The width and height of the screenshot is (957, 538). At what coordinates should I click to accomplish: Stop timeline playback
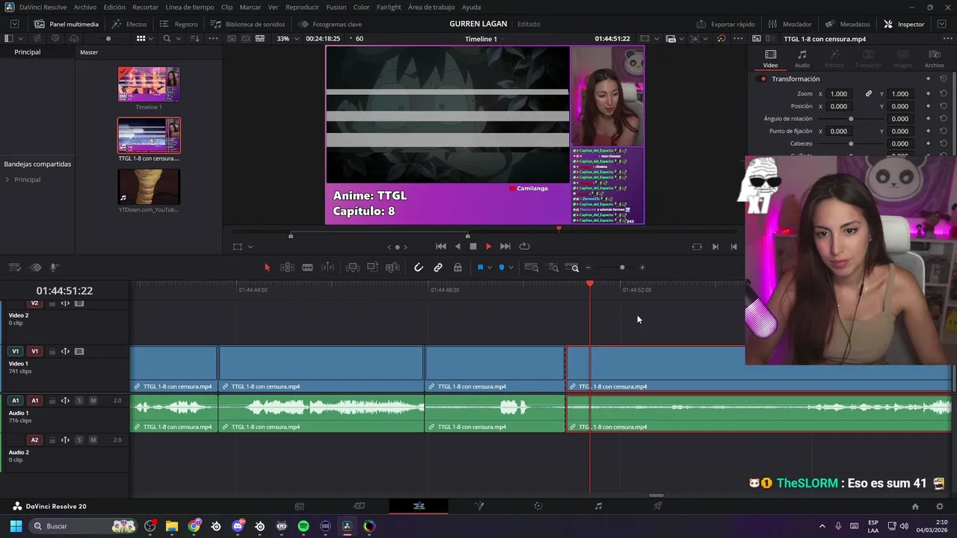[x=473, y=247]
